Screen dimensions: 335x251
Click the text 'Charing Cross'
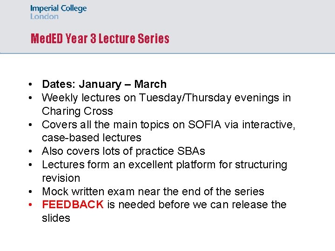click(77, 111)
